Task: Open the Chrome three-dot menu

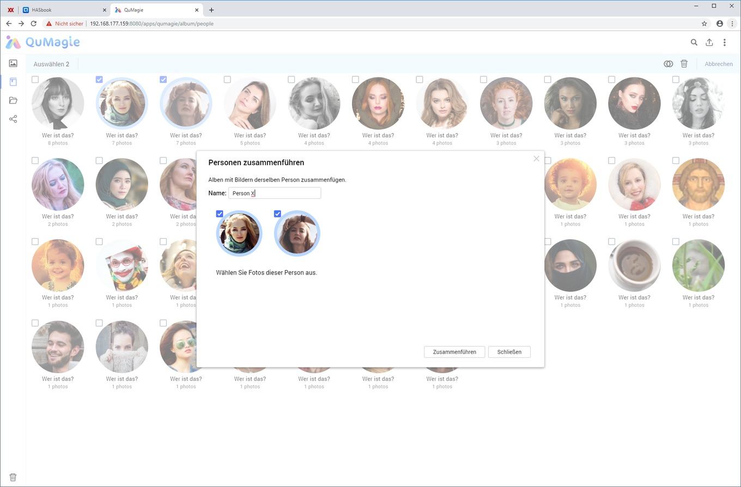Action: pyautogui.click(x=732, y=23)
